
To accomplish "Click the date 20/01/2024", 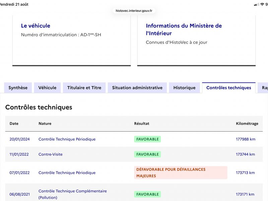I will (19, 139).
